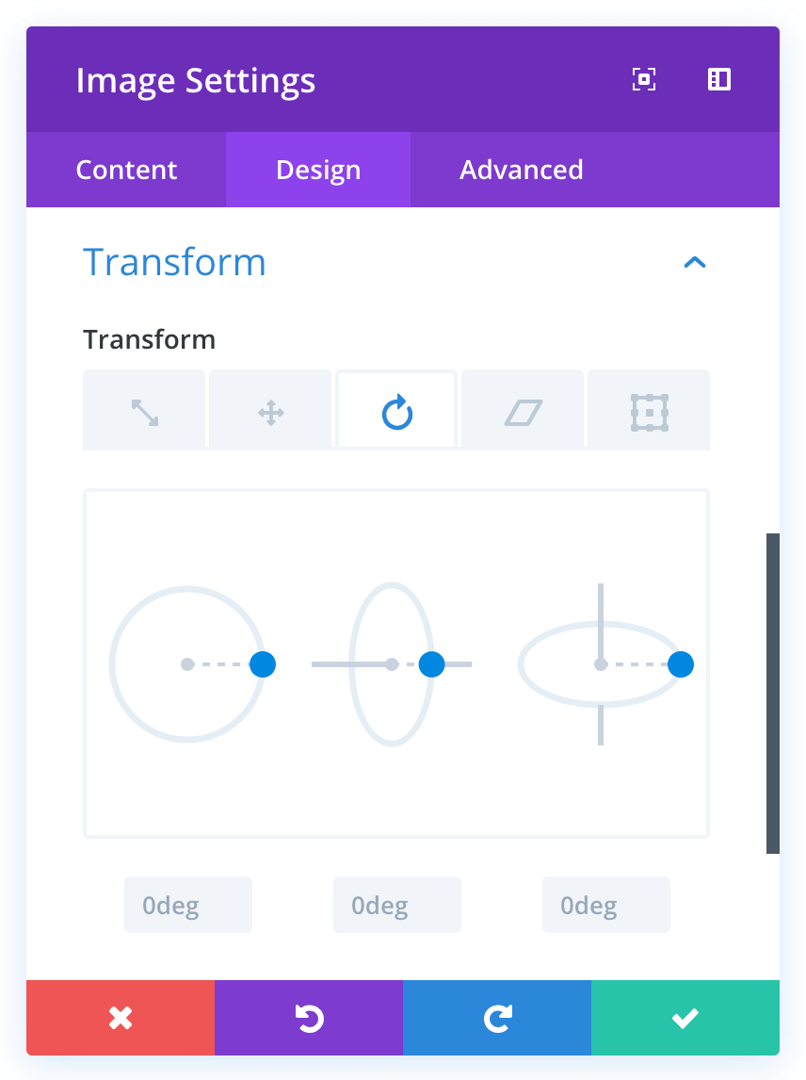Open the Advanced tab
The height and width of the screenshot is (1080, 806).
point(521,170)
